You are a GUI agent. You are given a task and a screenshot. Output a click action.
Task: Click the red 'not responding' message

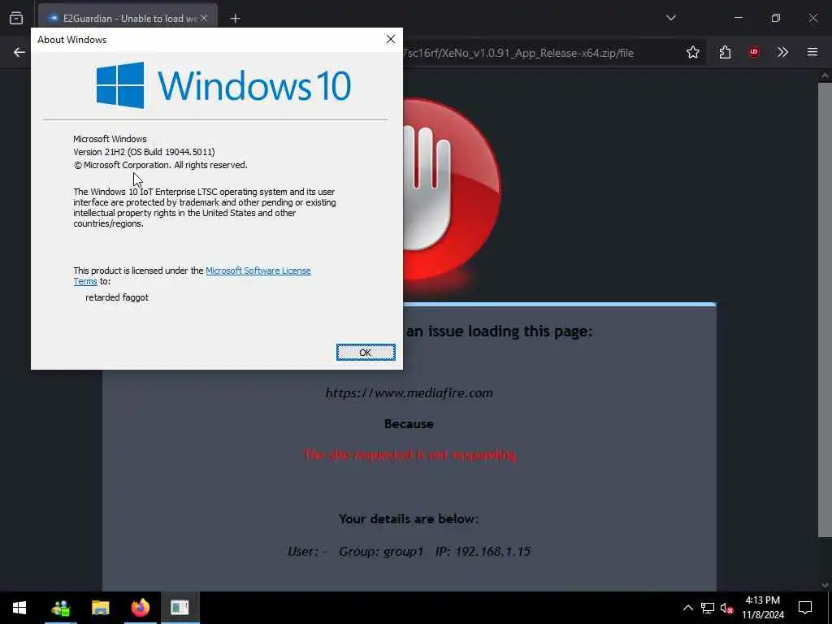point(409,455)
